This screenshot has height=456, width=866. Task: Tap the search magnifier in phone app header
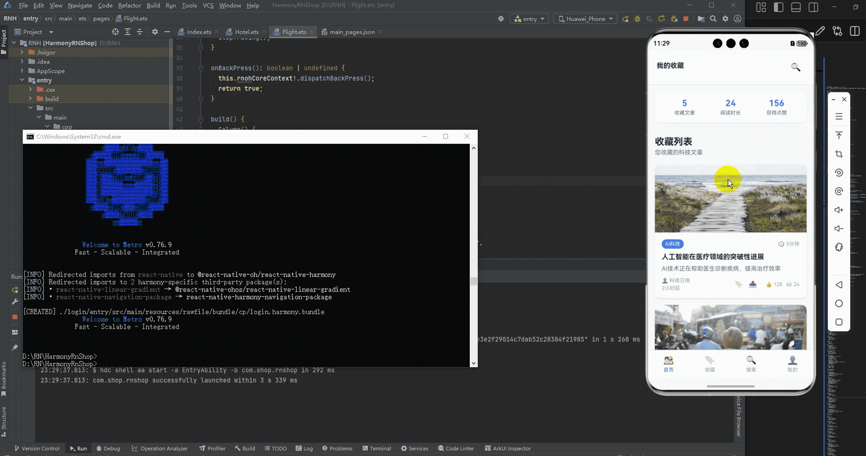796,66
